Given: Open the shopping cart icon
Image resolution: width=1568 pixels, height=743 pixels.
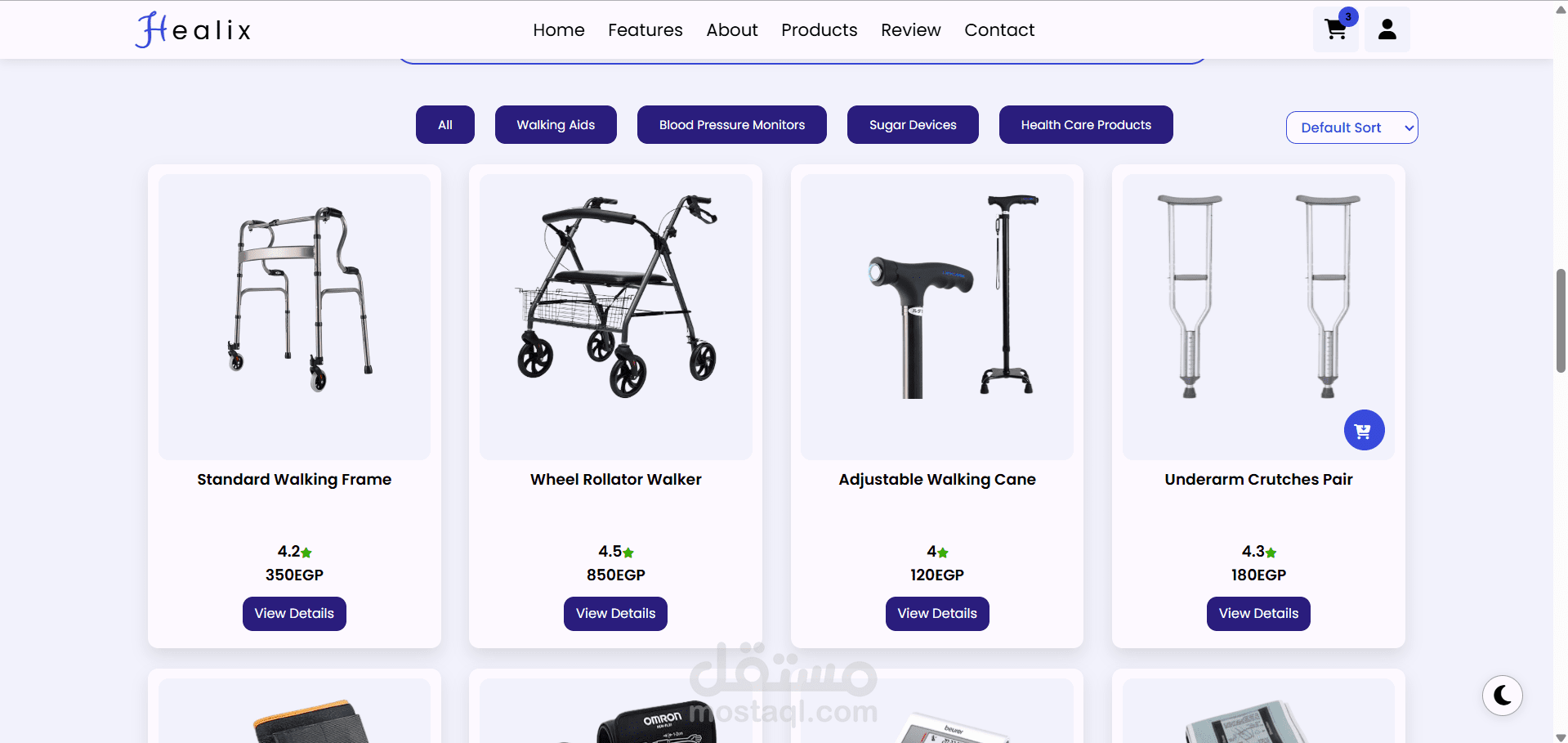Looking at the screenshot, I should pyautogui.click(x=1335, y=30).
